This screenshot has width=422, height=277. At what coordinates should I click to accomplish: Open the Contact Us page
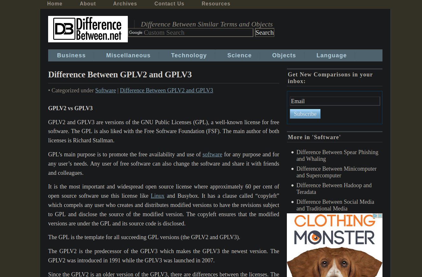coord(169,4)
